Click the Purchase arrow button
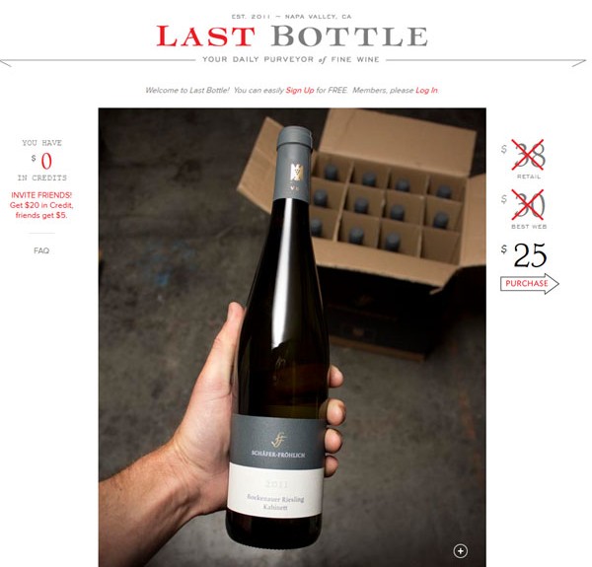Viewport: 592px width, 567px height. point(529,284)
